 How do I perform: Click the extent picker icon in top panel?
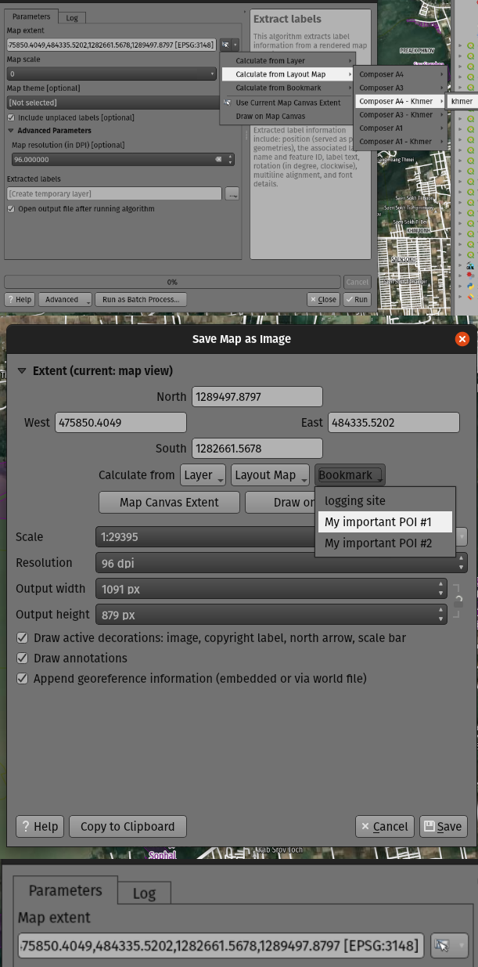click(x=225, y=45)
